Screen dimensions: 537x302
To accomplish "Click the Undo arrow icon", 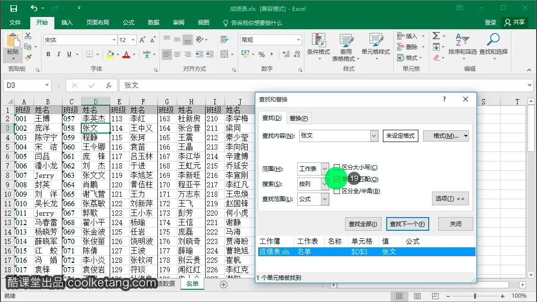I will tap(34, 8).
